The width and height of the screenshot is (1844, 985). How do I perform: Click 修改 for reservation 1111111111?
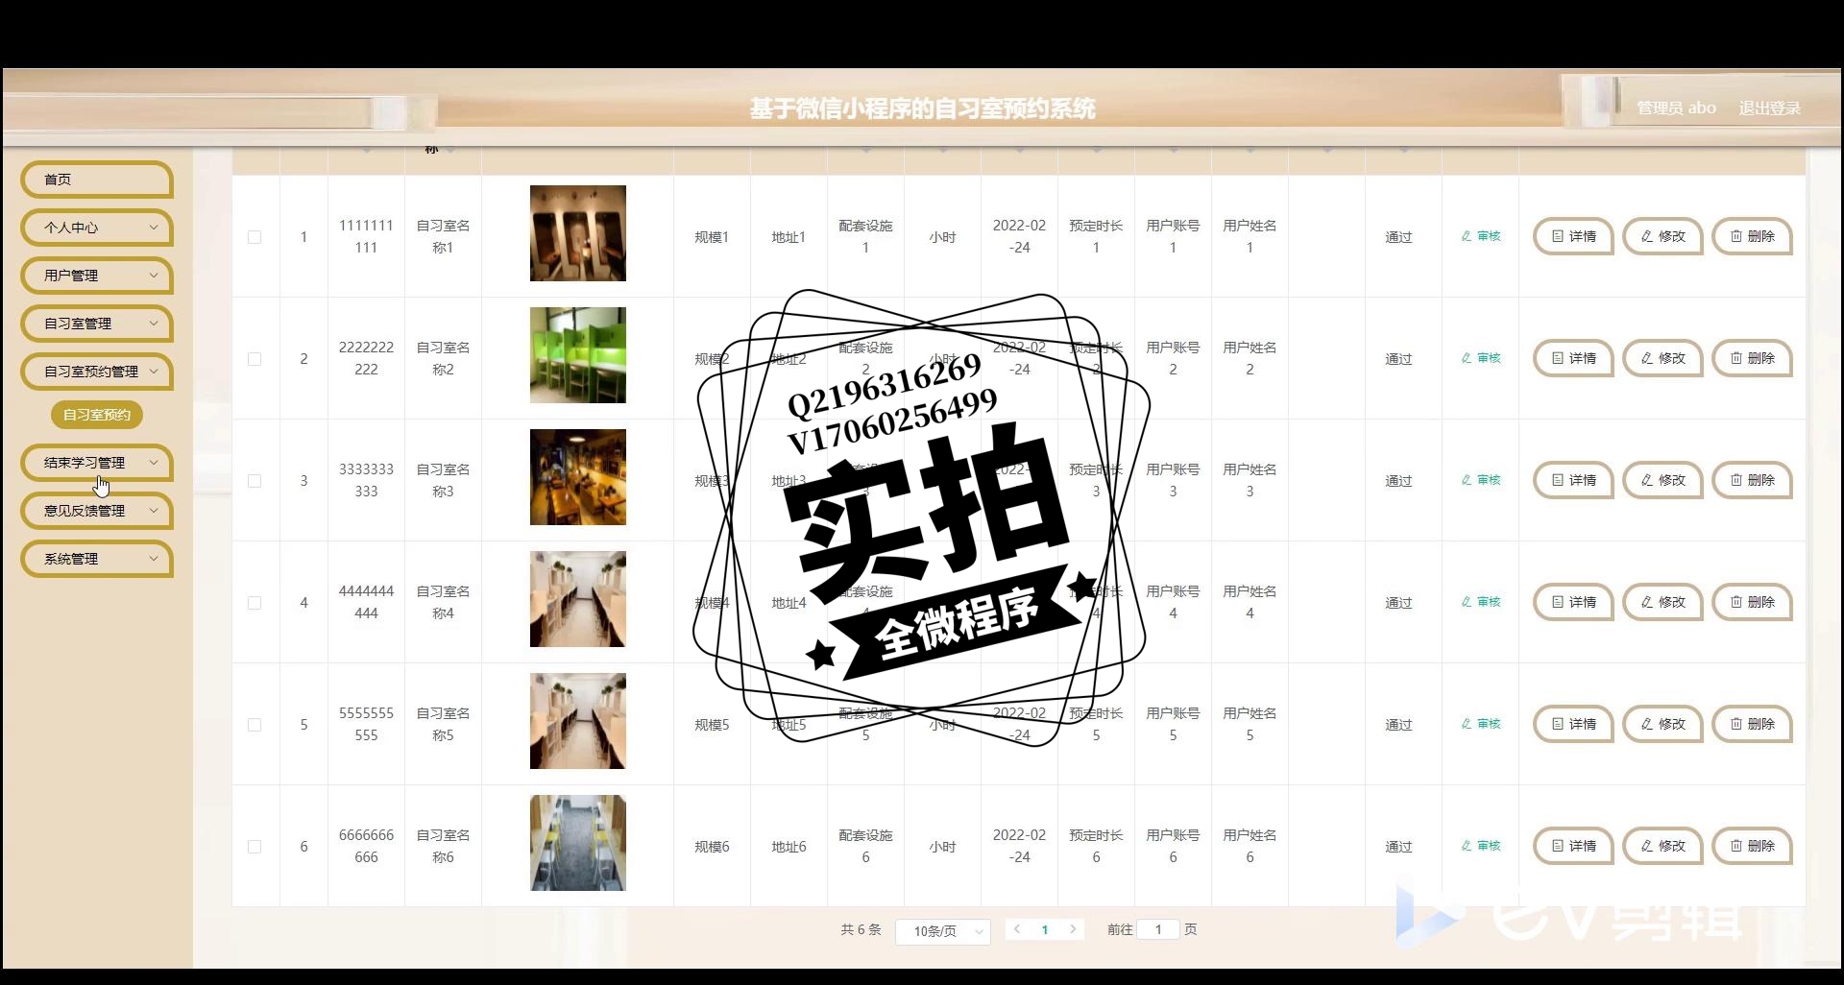(1662, 236)
